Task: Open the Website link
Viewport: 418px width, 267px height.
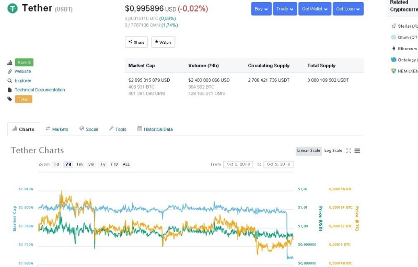Action: pos(22,71)
